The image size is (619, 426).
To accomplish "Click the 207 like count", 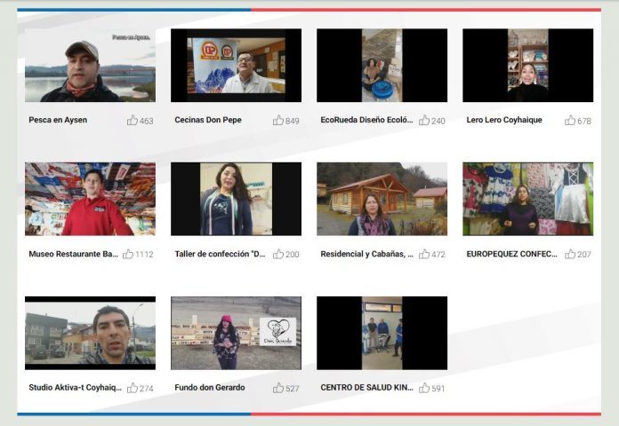I will point(584,255).
